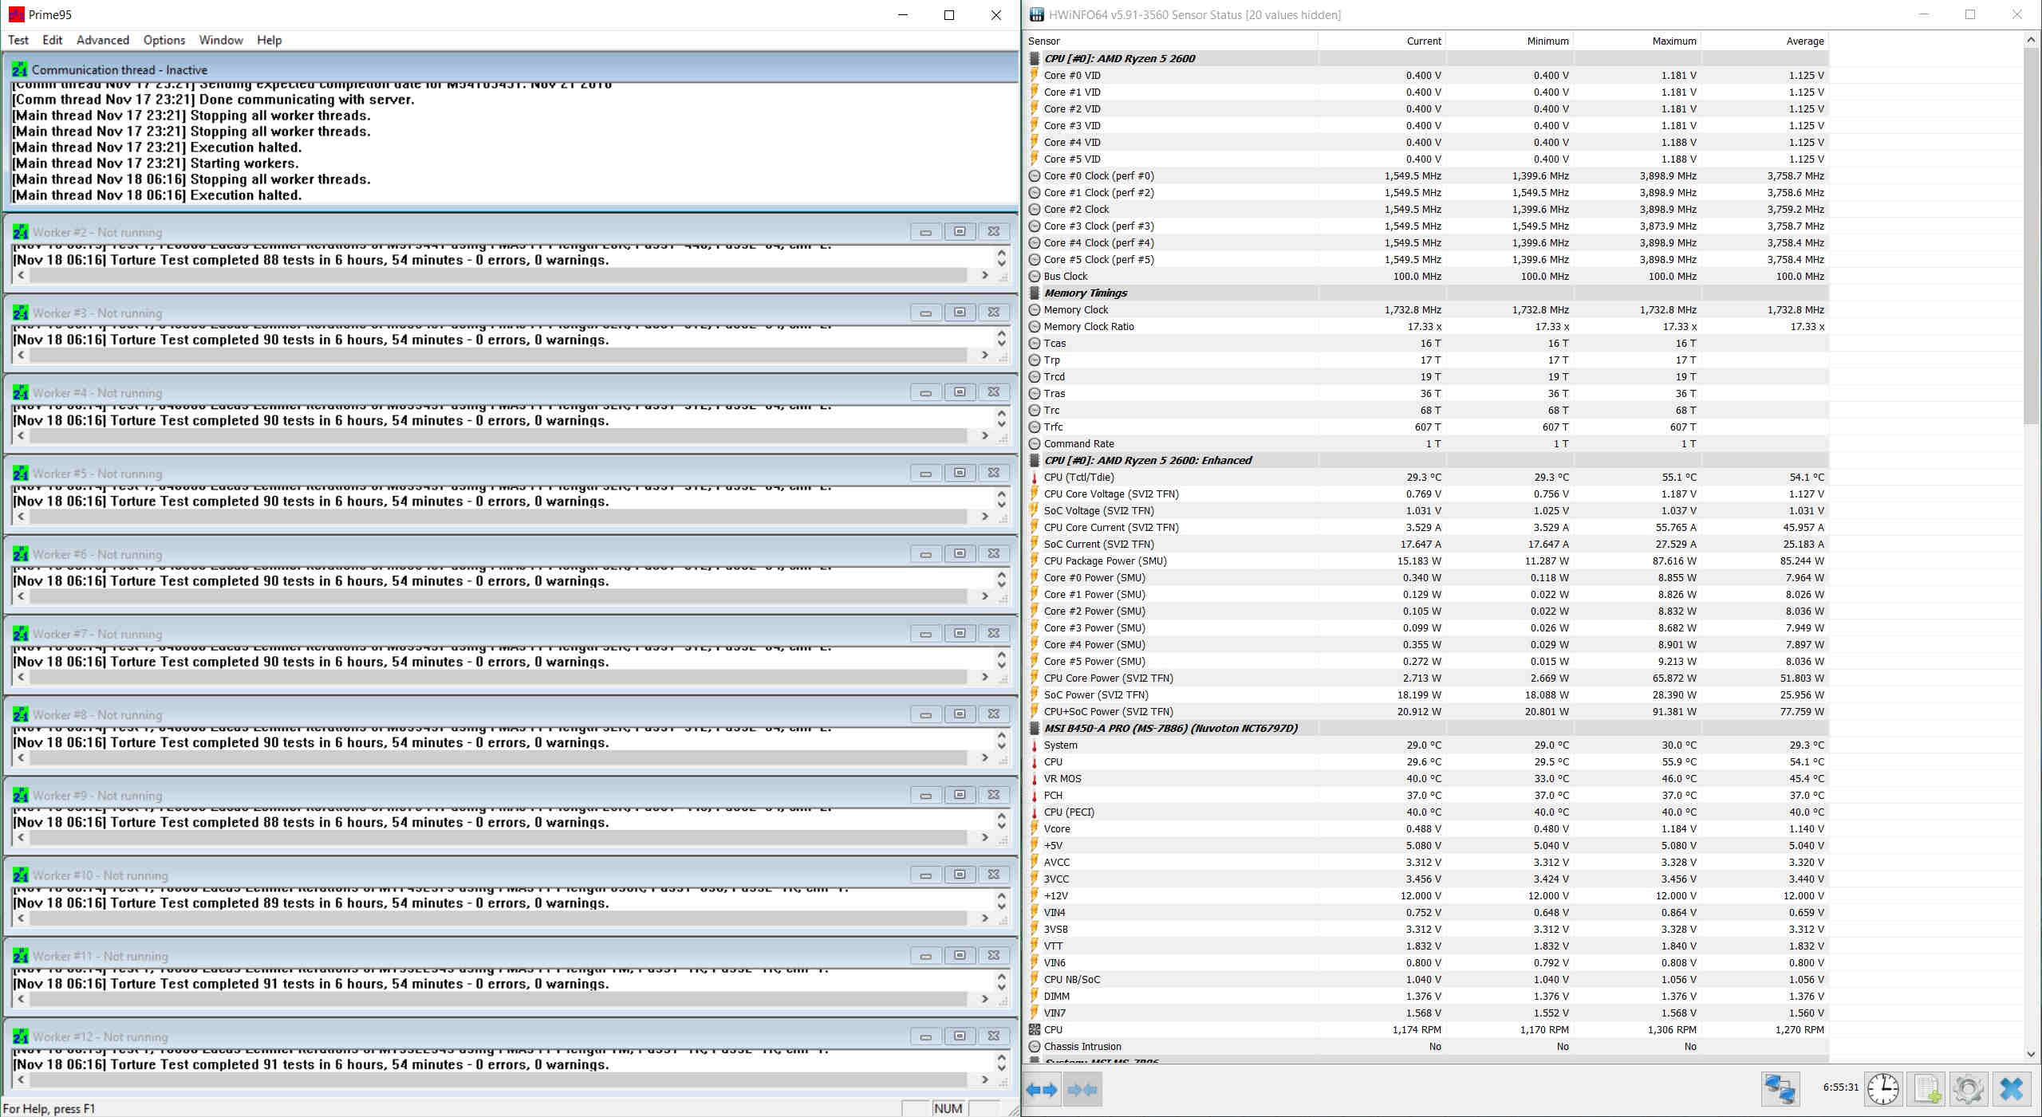Screen dimensions: 2042x1117
Task: Click the blue expand-columns arrows icon
Action: (x=1042, y=1089)
